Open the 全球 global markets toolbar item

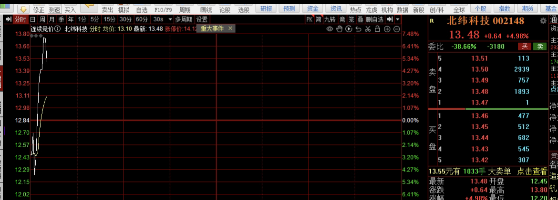pos(459,10)
